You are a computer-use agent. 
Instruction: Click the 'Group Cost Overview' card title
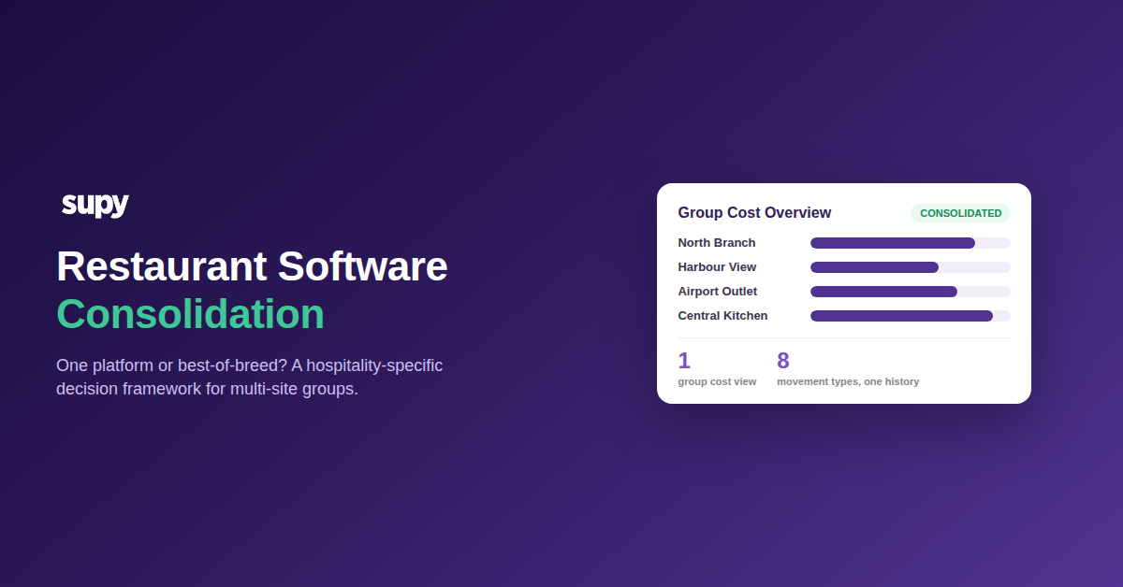(x=754, y=213)
